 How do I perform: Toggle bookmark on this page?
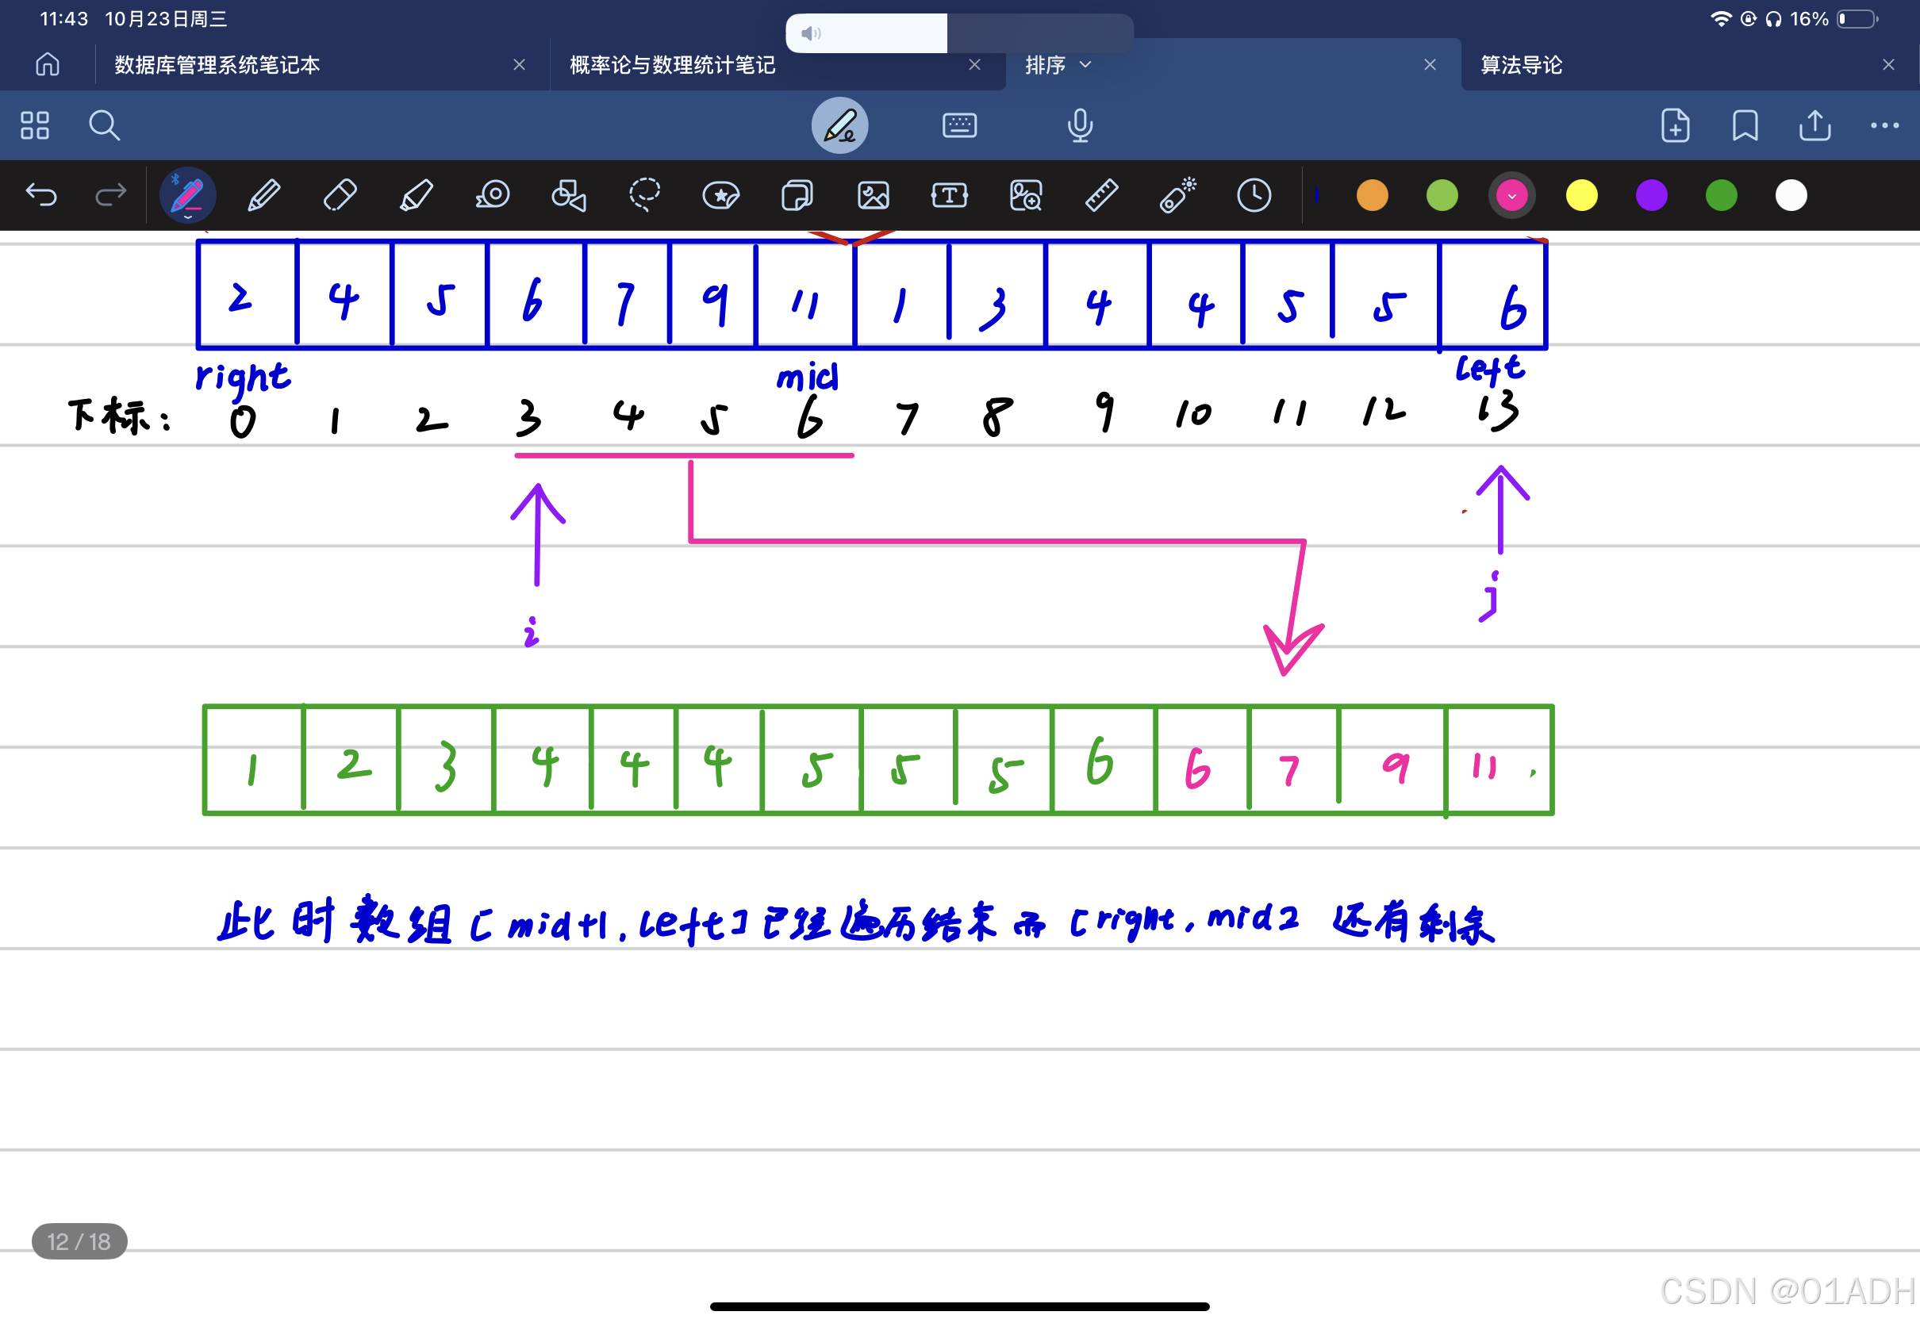point(1745,126)
